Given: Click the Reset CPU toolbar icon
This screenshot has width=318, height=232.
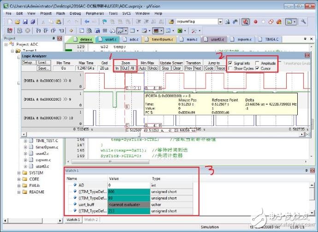Looking at the screenshot, I should click(x=7, y=30).
